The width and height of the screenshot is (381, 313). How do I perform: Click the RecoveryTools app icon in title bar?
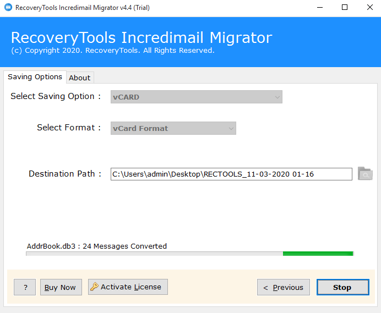pyautogui.click(x=8, y=8)
